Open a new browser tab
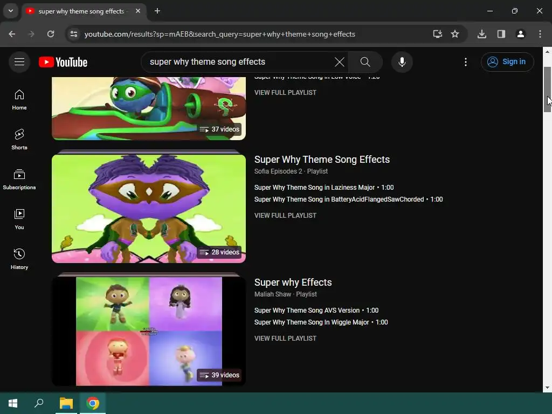Screen dimensions: 552x414 click(x=157, y=11)
